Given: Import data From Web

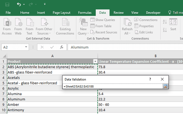Looking at the screenshot, I should coord(18,27).
